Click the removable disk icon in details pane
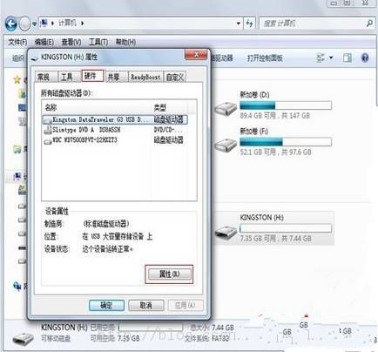The width and height of the screenshot is (378, 352). (24, 338)
